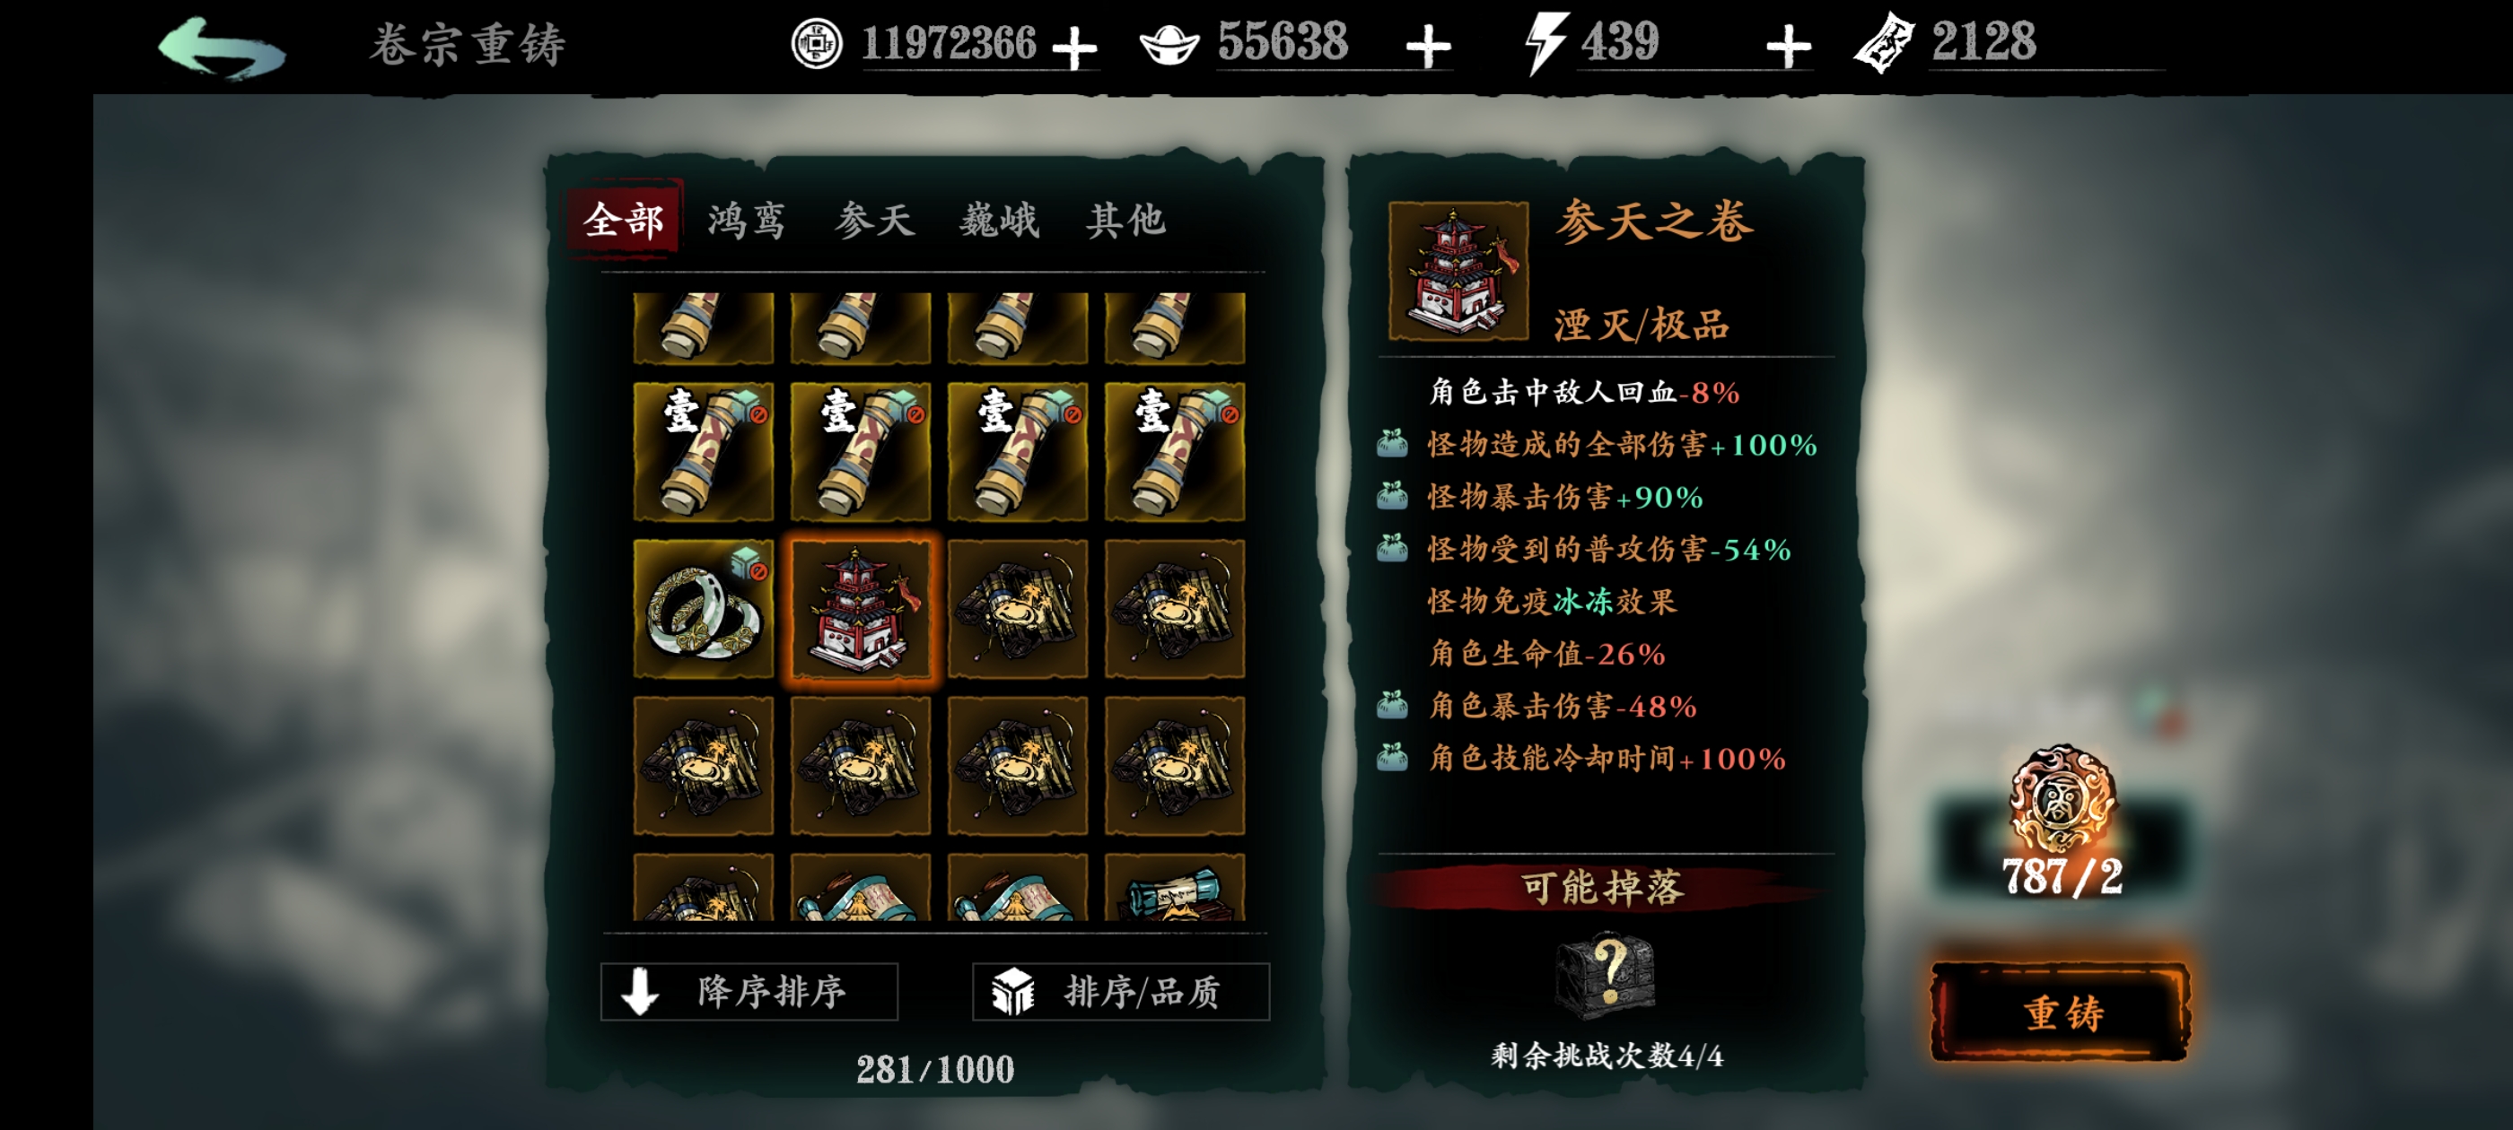Click the ticket currency icon

pos(1885,43)
